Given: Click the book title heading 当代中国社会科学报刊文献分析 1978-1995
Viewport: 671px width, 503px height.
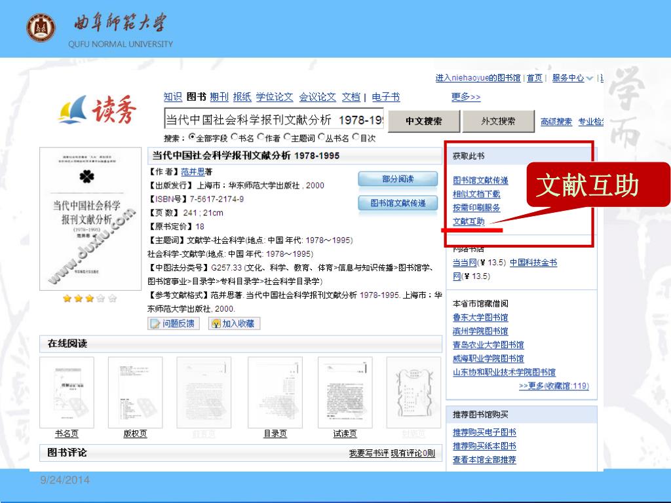Looking at the screenshot, I should pyautogui.click(x=246, y=156).
